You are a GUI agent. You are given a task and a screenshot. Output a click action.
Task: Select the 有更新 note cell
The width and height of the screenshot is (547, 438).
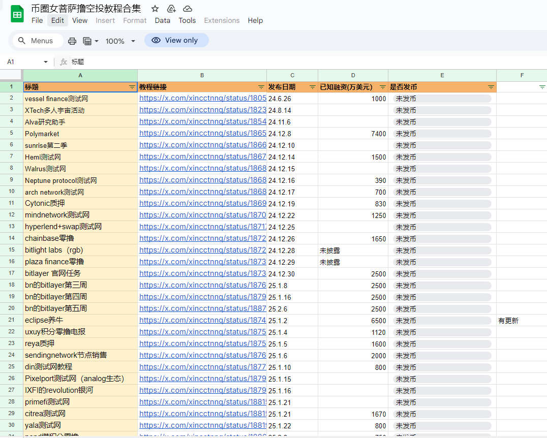coord(522,321)
